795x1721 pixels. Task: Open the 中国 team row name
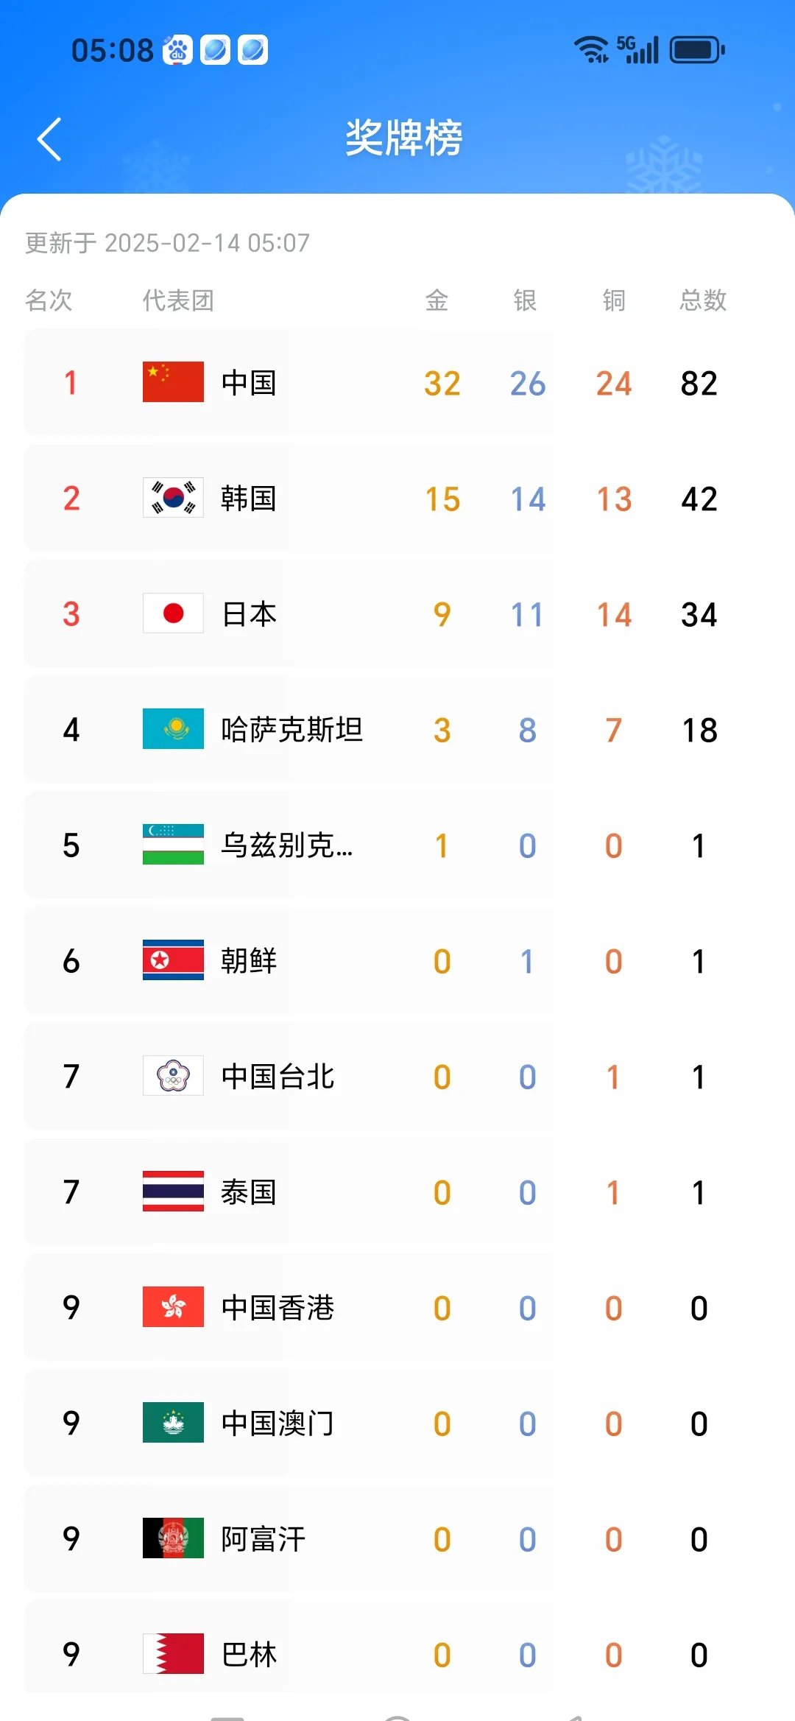click(x=249, y=383)
